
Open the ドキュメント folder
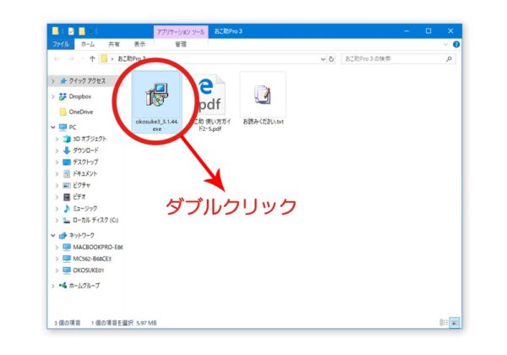[x=84, y=173]
